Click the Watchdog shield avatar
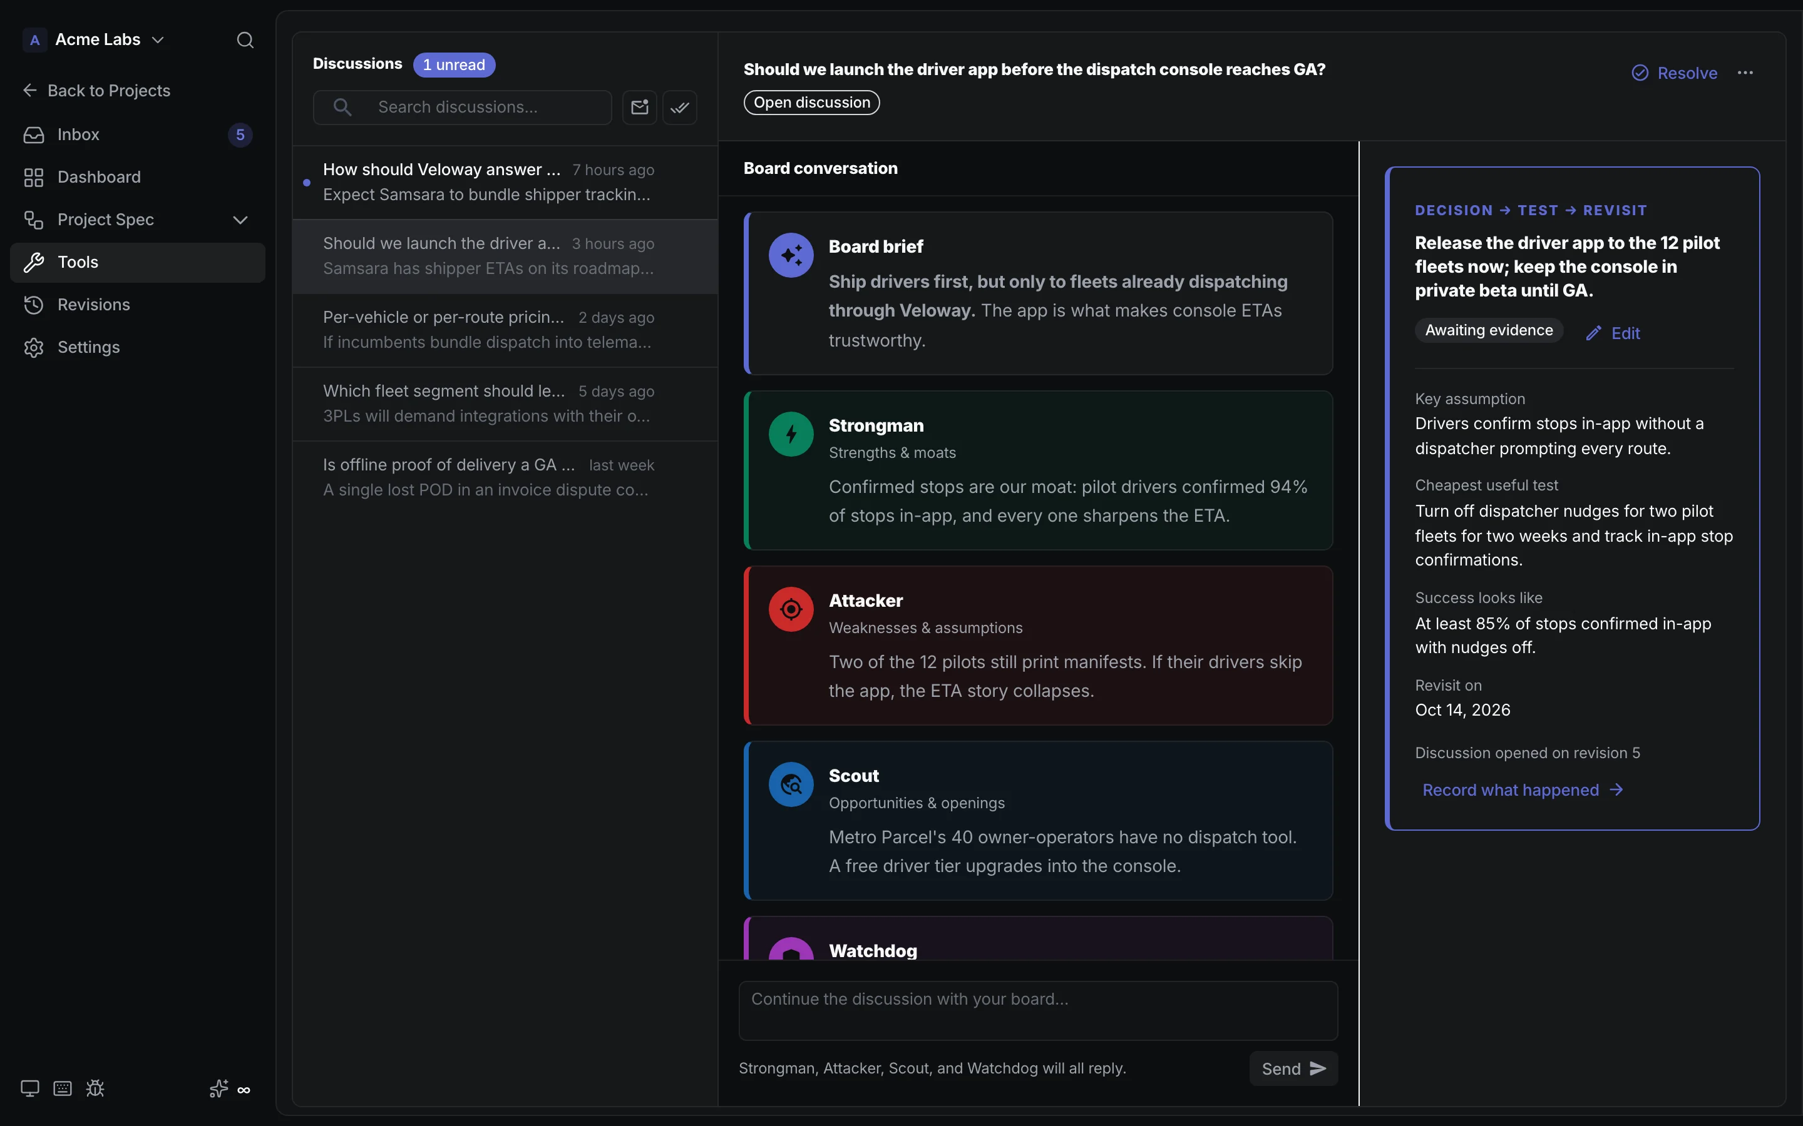 (x=791, y=950)
